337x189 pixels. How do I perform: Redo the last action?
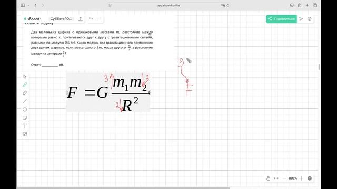[99, 19]
